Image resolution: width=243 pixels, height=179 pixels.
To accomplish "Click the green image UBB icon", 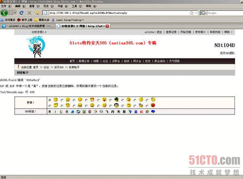I will (x=84, y=112).
